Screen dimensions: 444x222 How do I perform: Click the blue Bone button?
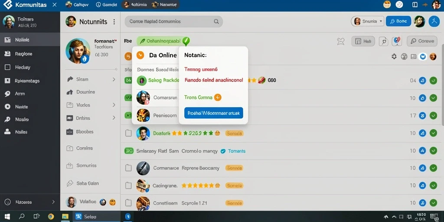398,21
